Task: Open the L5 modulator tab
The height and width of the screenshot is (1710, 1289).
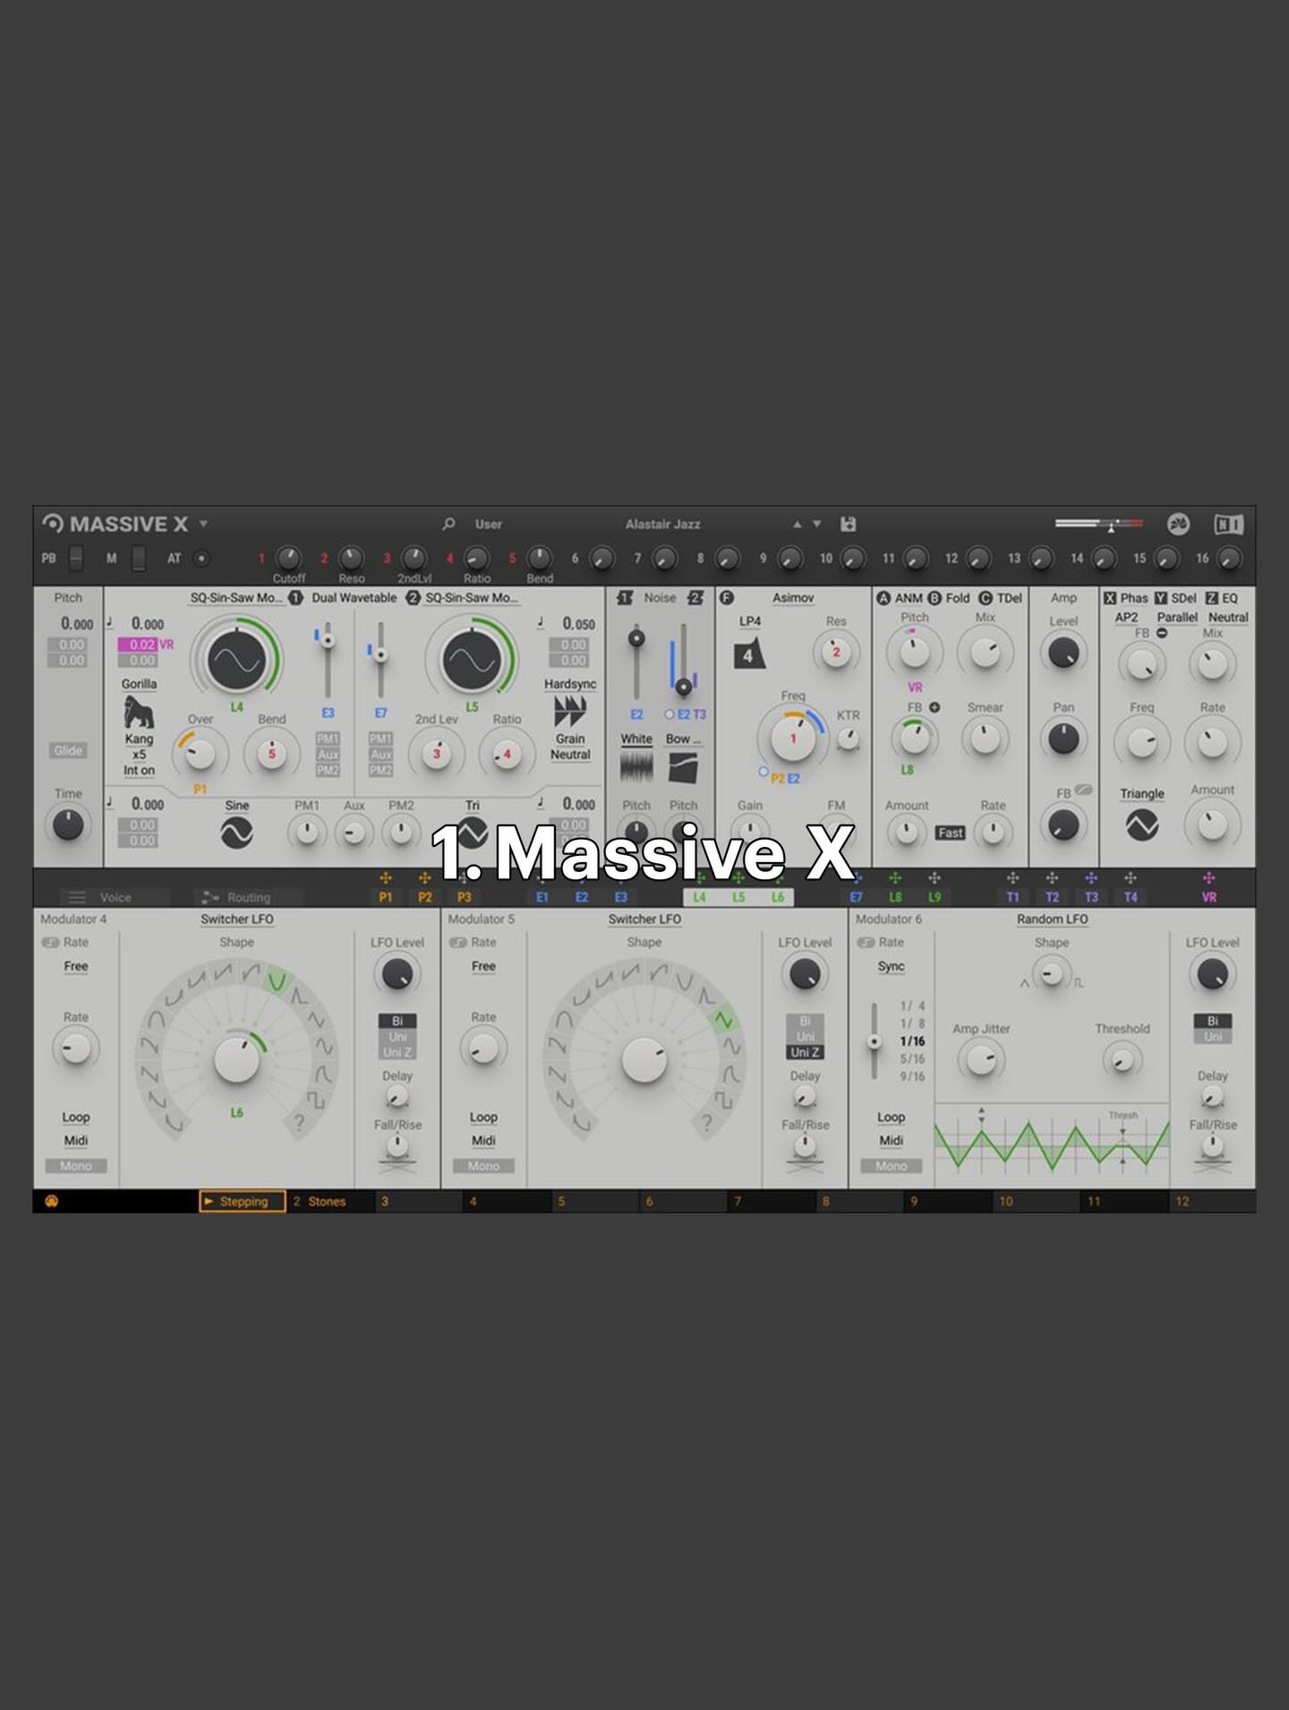Action: [738, 897]
